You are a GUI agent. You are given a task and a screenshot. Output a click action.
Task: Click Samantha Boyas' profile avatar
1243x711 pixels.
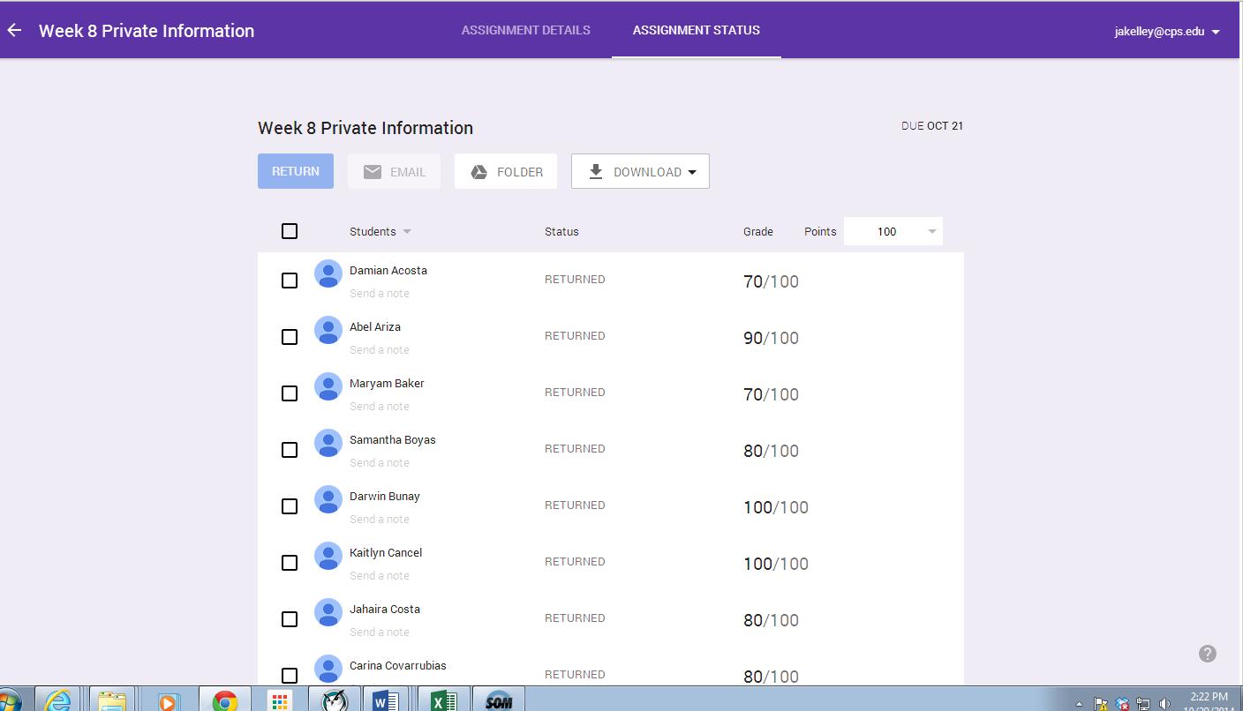328,443
